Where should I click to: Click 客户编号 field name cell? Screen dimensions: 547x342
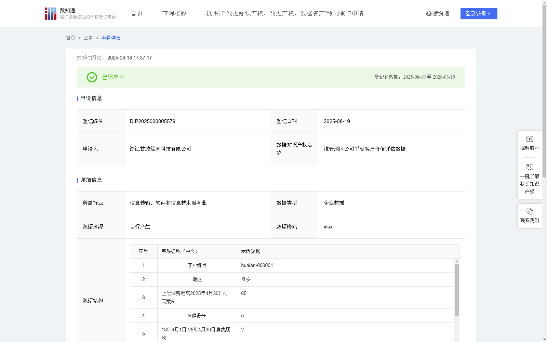tap(197, 265)
